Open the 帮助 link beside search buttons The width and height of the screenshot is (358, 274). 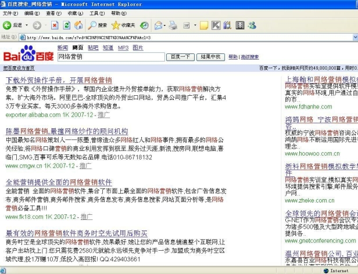pos(233,57)
